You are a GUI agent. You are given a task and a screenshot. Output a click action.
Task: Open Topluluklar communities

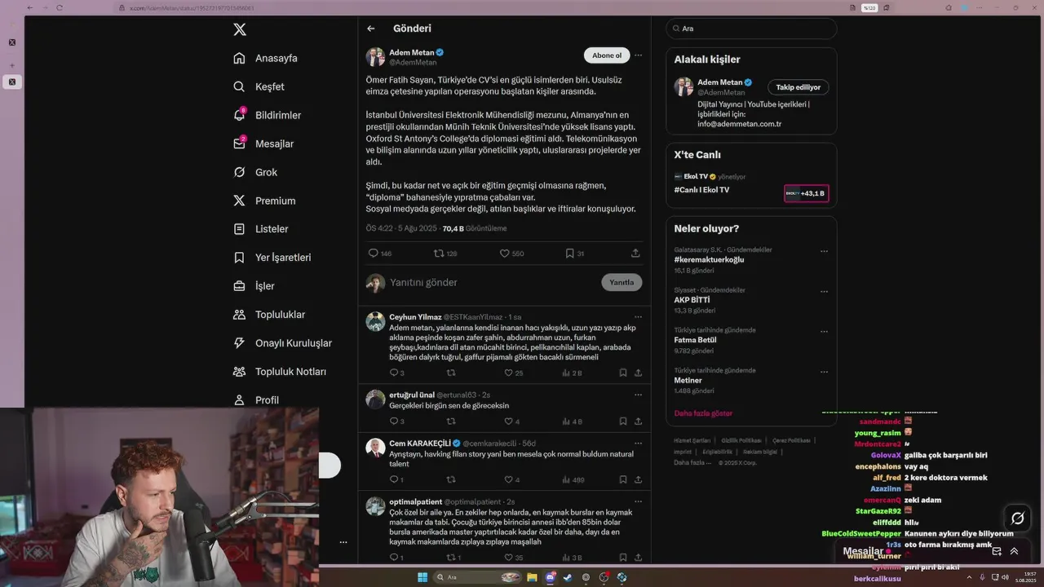click(x=269, y=315)
